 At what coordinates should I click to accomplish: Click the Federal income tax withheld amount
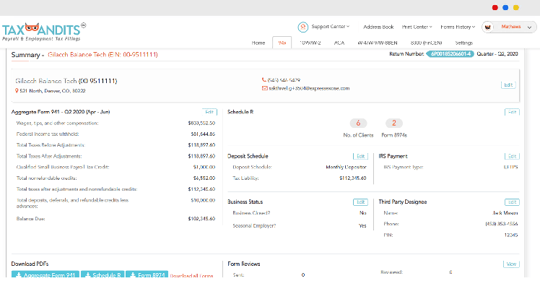(x=203, y=134)
